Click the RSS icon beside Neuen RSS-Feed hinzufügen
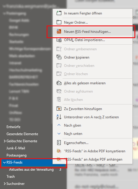The height and width of the screenshot is (189, 138). [x=59, y=32]
